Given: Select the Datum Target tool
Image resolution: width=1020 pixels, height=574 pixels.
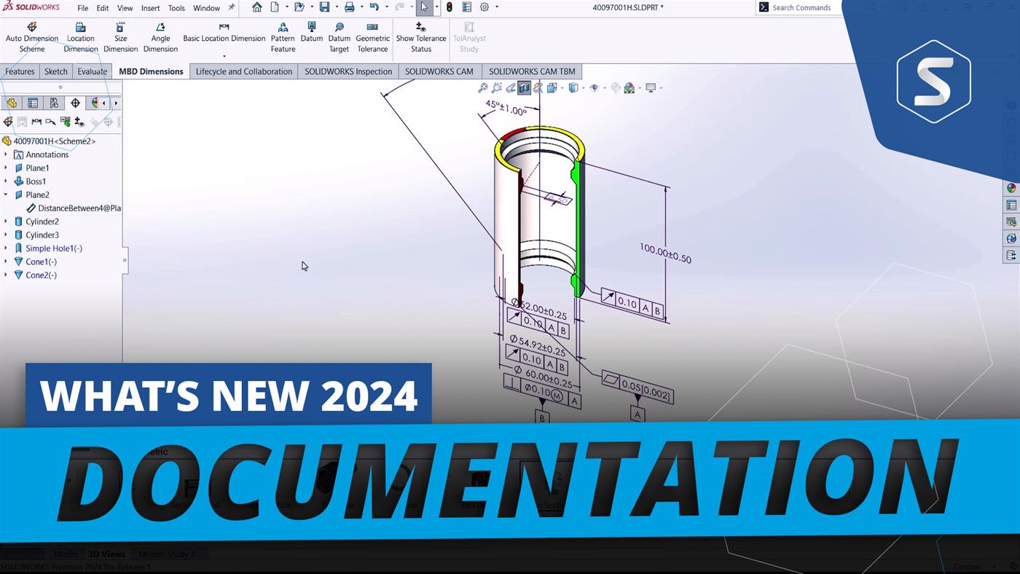Looking at the screenshot, I should tap(339, 36).
